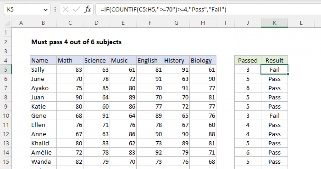321x169 pixels.
Task: Select the Passed column header cell
Action: click(247, 60)
